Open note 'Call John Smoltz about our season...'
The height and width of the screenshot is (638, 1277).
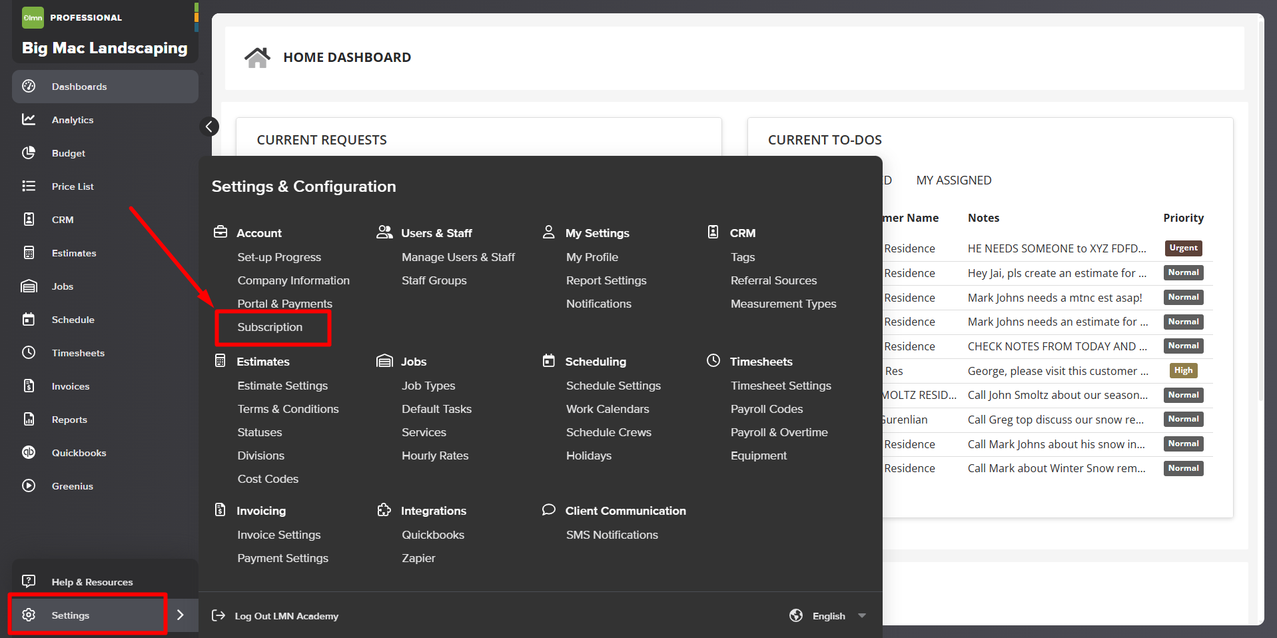tap(1057, 395)
